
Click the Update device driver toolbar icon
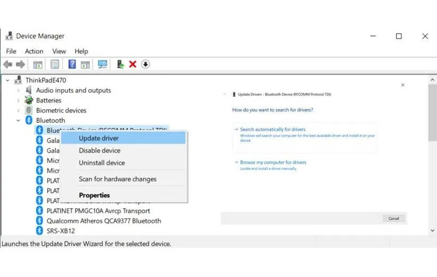tap(120, 64)
